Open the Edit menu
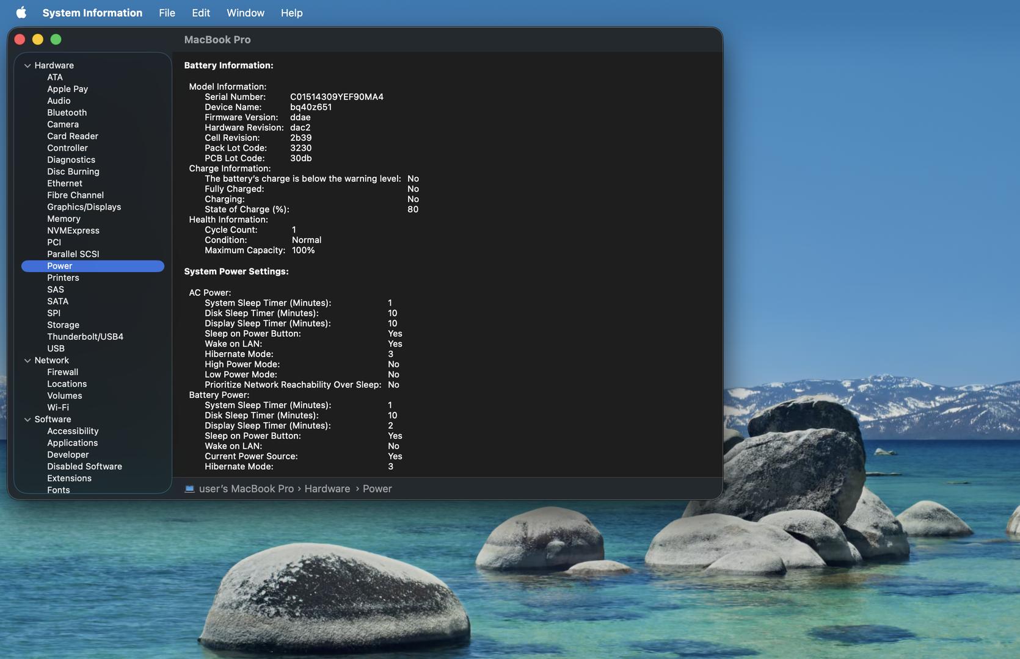The image size is (1020, 659). click(200, 13)
